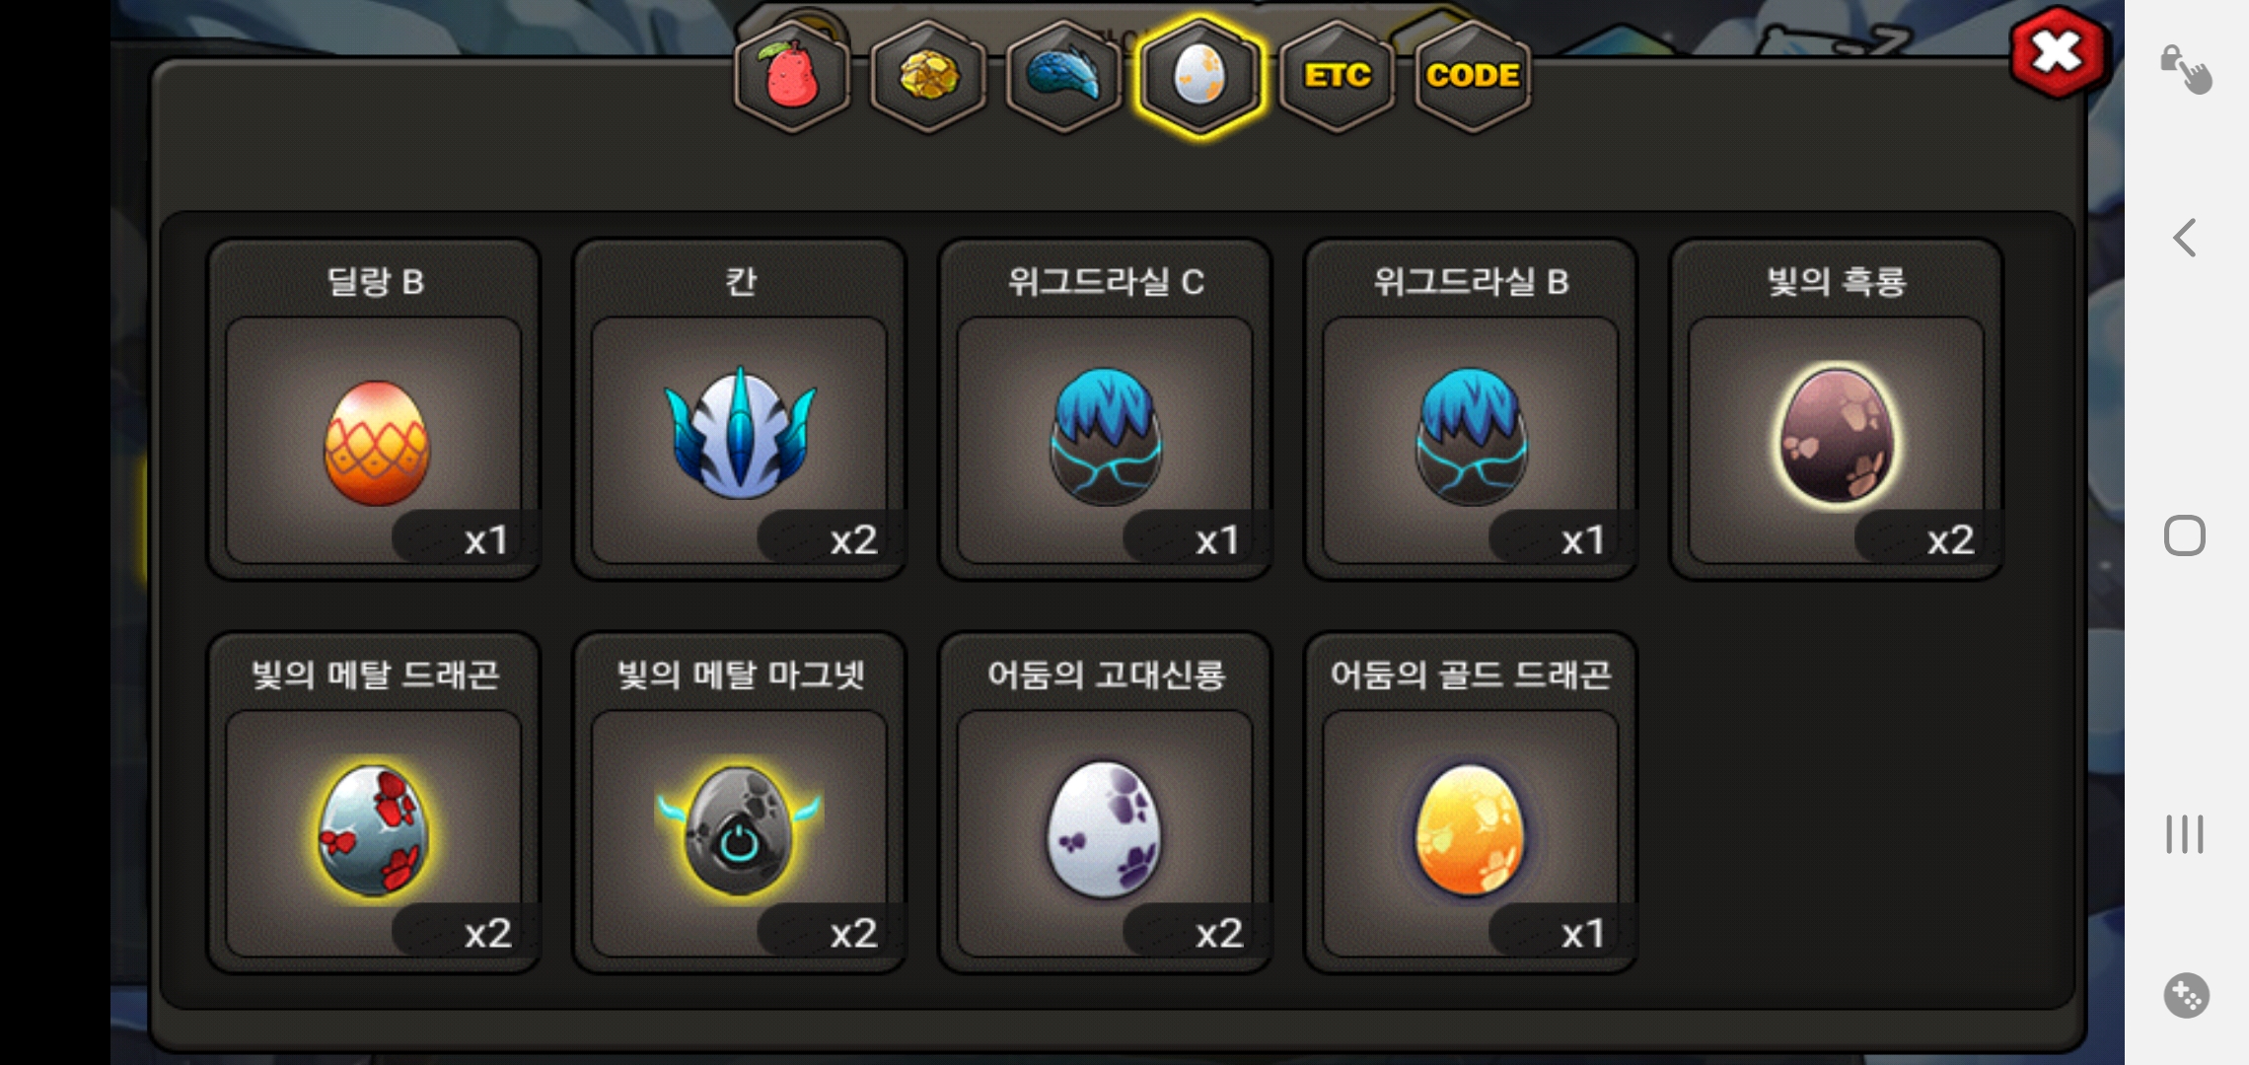The width and height of the screenshot is (2249, 1065).
Task: Select the 어둠의 고대신룡 white egg
Action: coord(1105,803)
